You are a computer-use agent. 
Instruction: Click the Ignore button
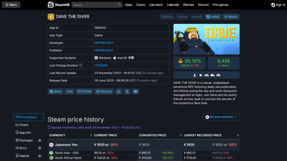[x=197, y=17]
